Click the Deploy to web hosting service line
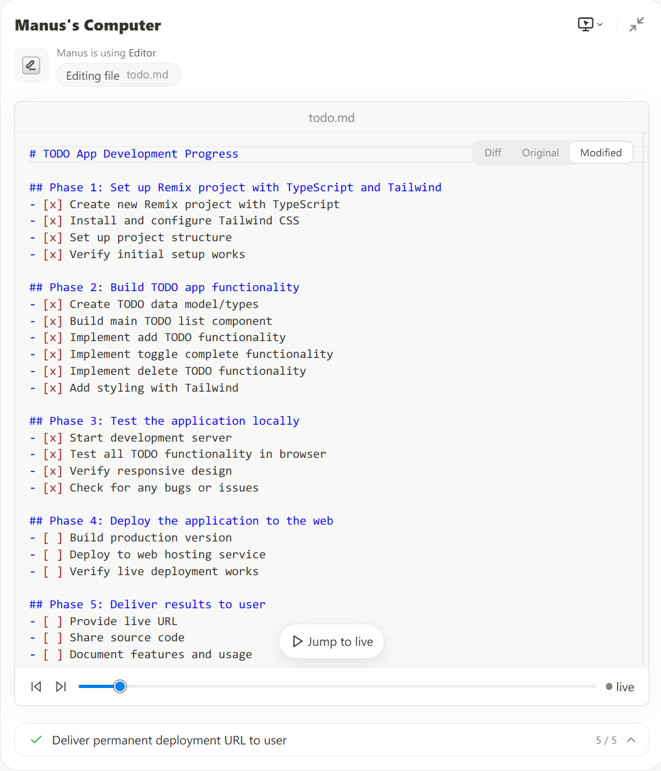Screen dimensions: 661x771 tap(147, 554)
